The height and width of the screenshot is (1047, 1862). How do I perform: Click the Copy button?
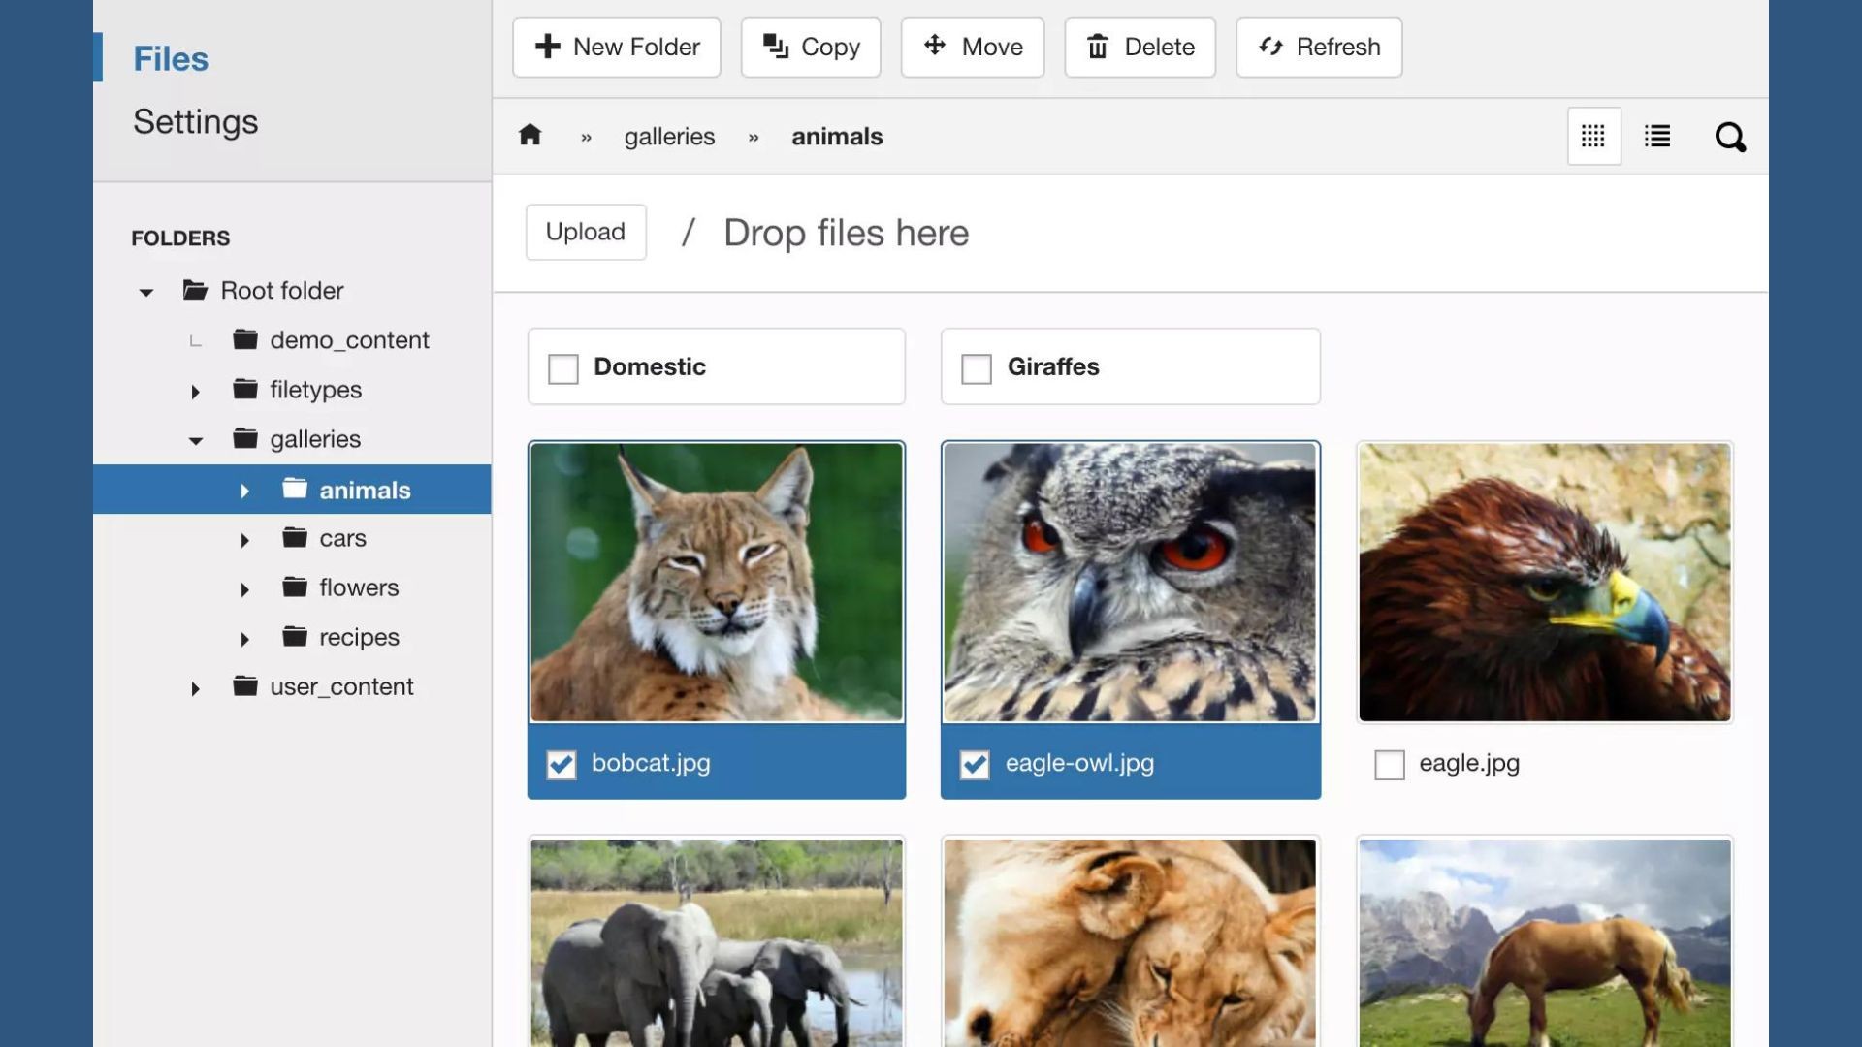point(811,47)
